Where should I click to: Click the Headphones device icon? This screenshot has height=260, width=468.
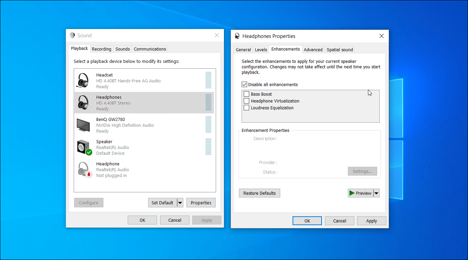tap(83, 102)
